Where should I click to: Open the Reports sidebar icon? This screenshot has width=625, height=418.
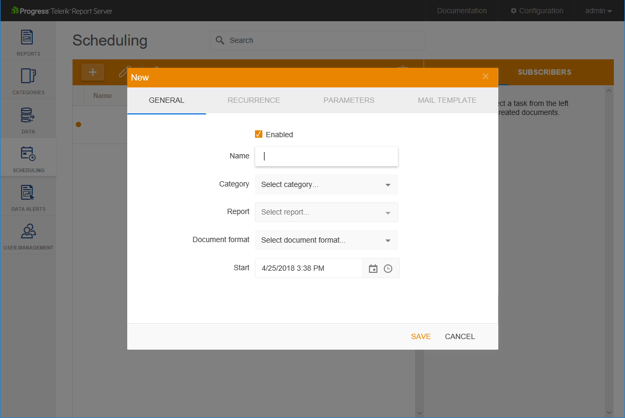tap(28, 41)
